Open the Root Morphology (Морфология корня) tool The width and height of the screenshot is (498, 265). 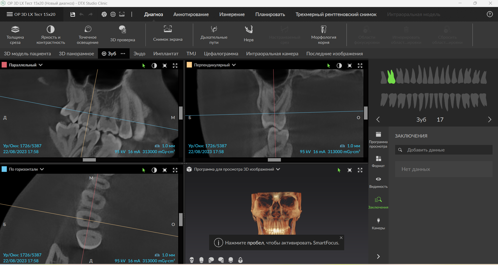(x=323, y=34)
